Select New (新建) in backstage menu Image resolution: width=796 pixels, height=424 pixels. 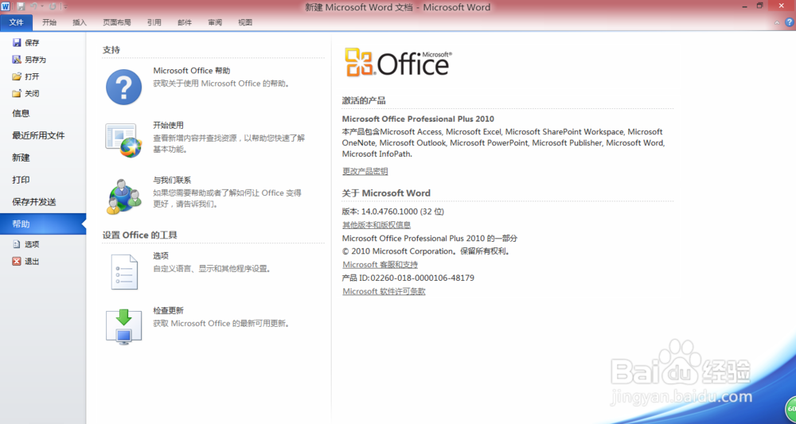43,158
